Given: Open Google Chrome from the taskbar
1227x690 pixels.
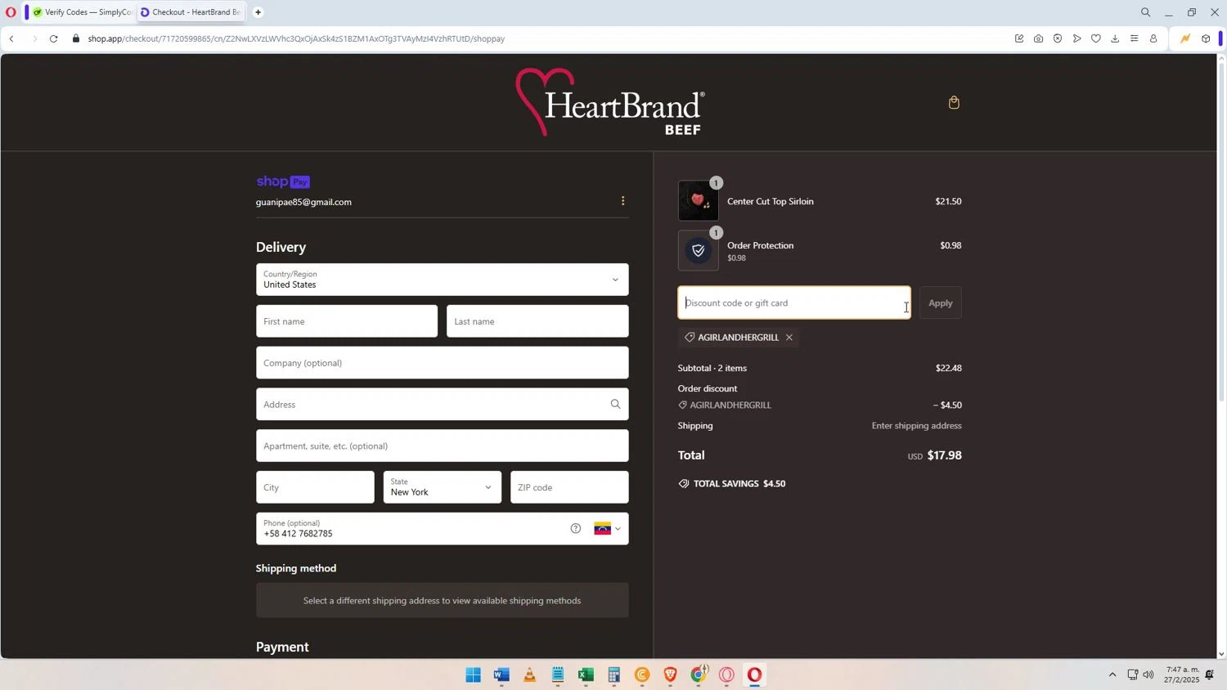Looking at the screenshot, I should click(699, 674).
